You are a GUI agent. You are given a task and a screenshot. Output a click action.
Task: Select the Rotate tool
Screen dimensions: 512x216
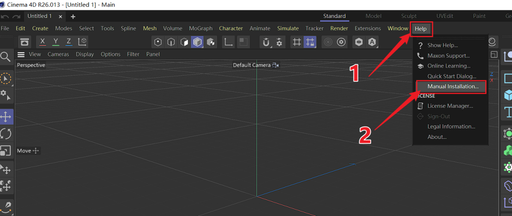6,134
